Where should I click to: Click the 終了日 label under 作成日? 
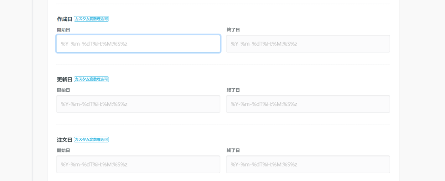point(233,30)
